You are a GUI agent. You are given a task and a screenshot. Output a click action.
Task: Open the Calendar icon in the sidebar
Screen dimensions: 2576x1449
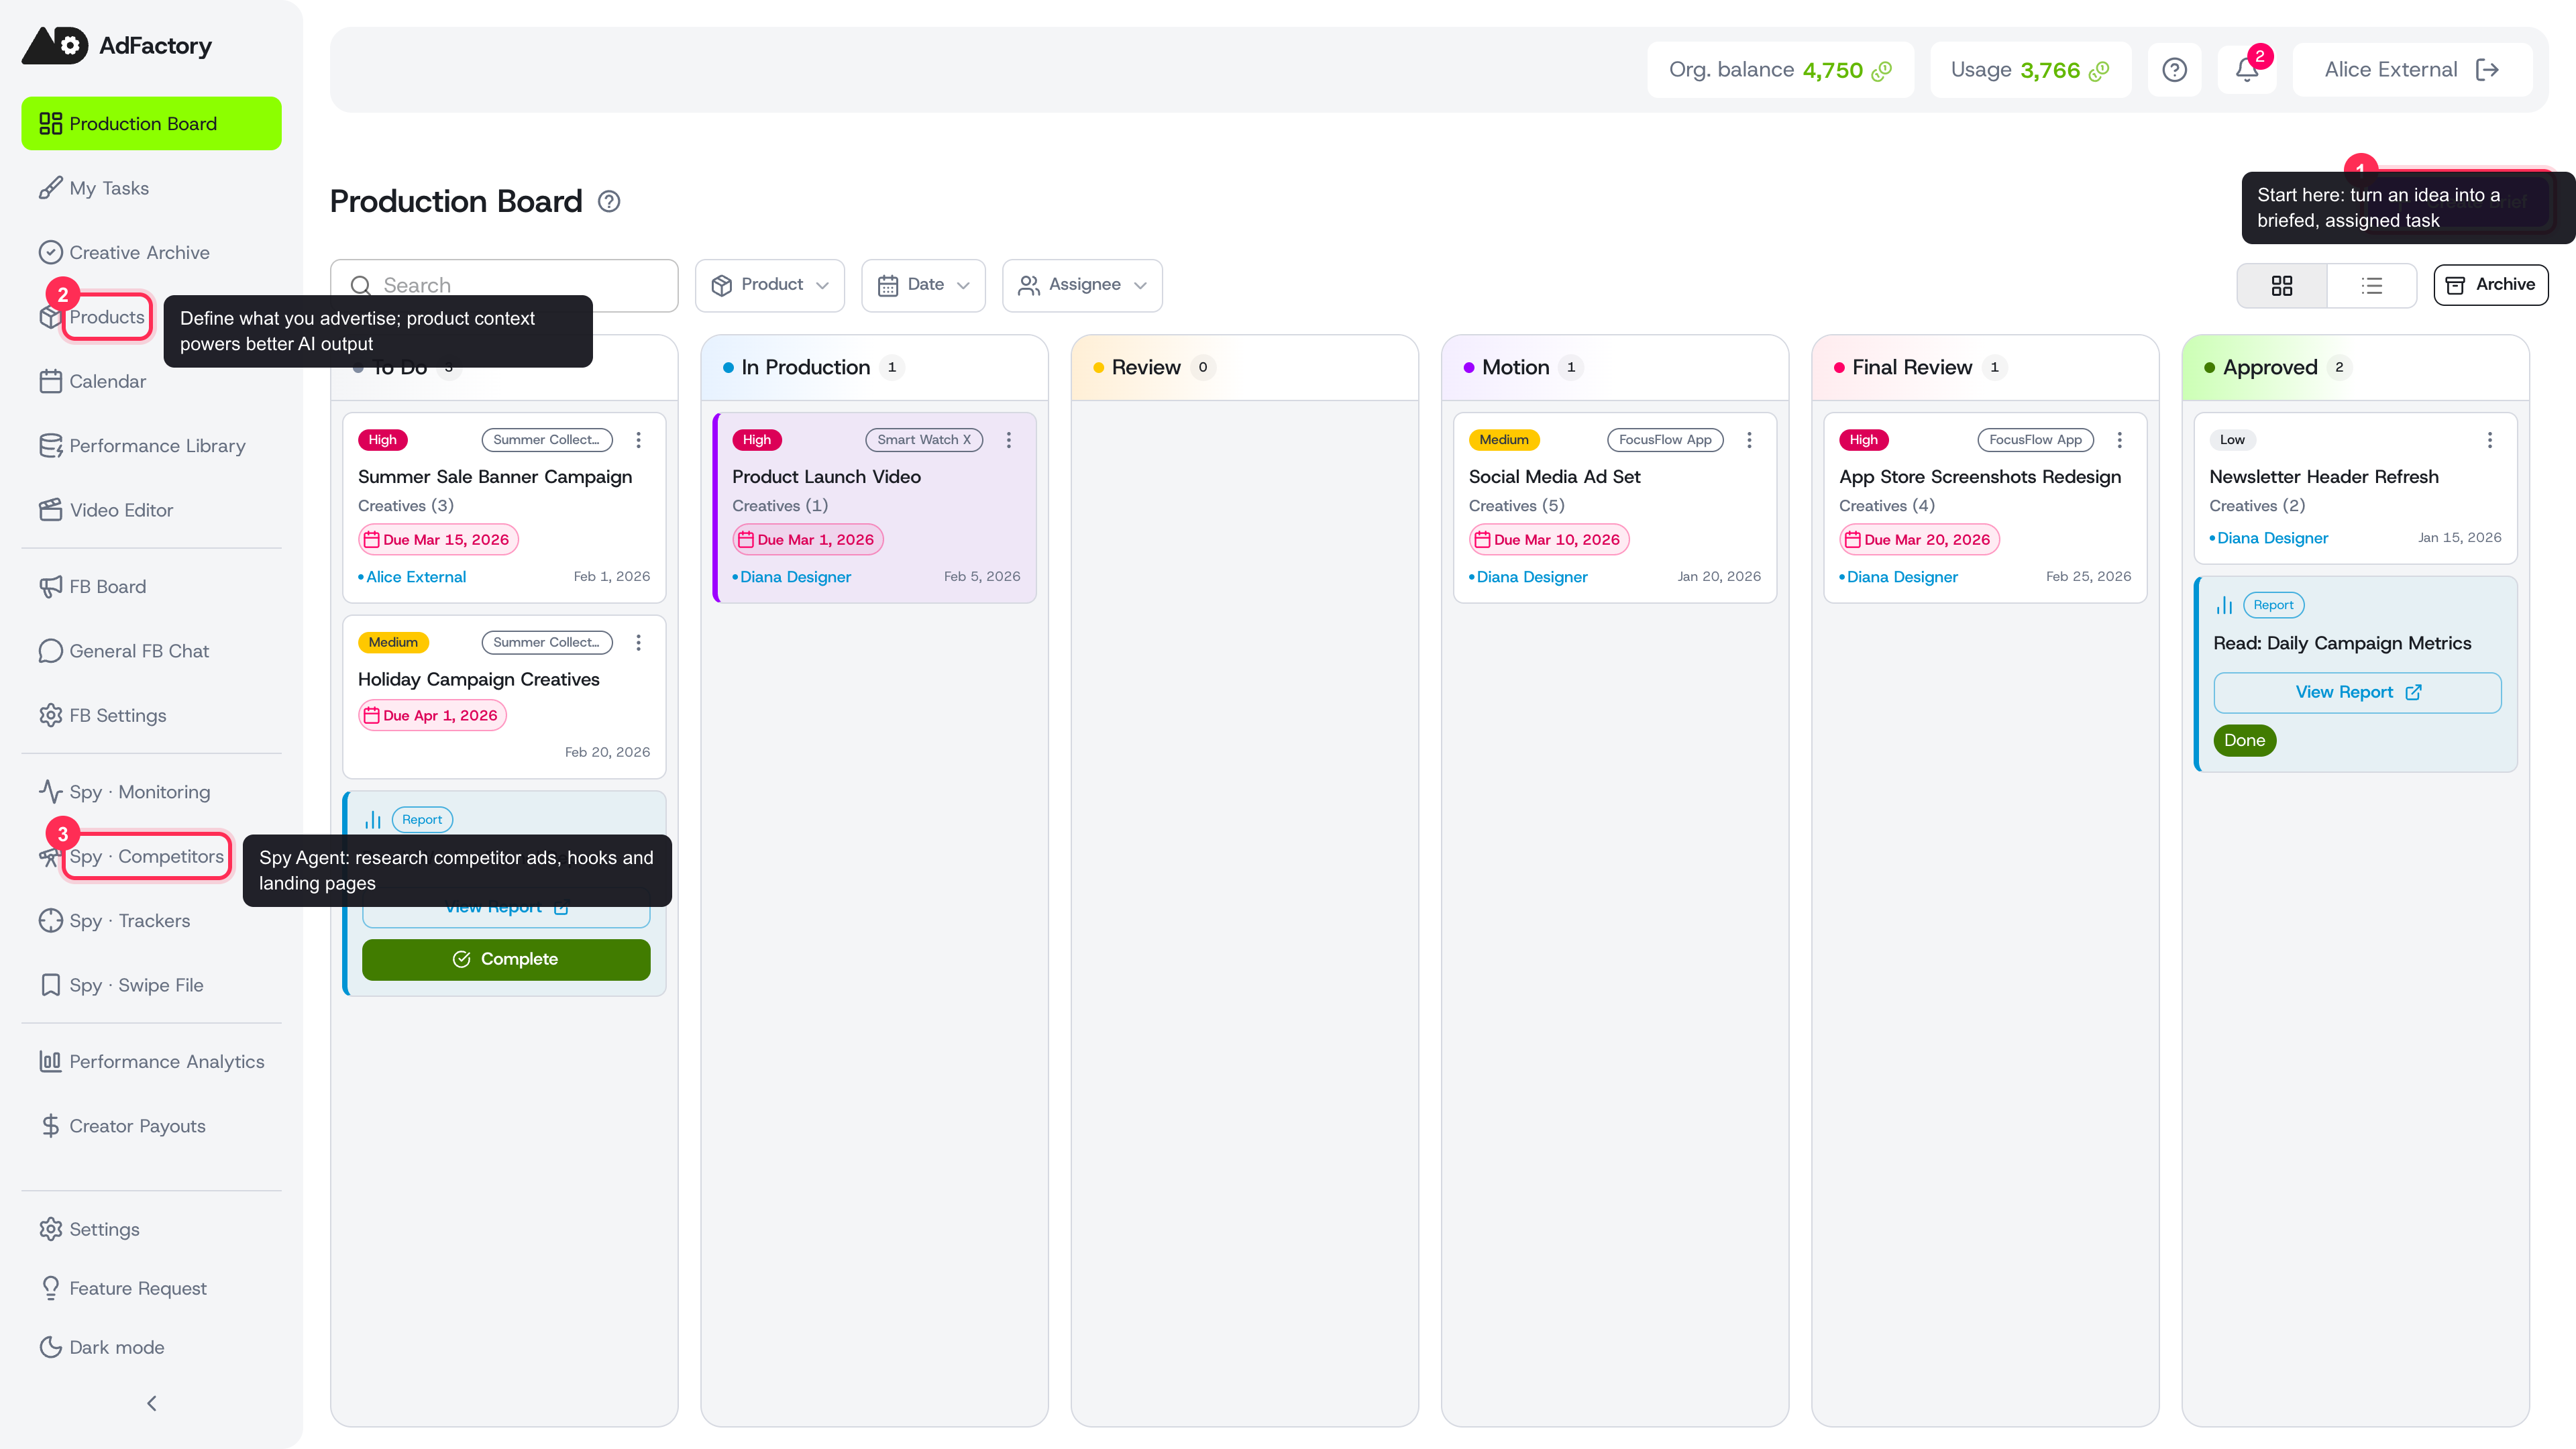coord(50,381)
